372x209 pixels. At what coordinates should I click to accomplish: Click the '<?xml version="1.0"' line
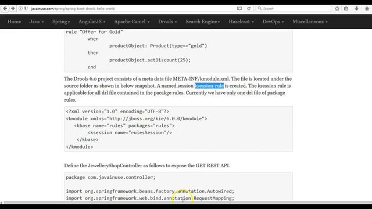117,111
